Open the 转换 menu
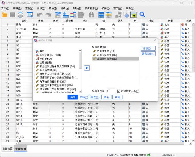Screen dimensions: 195x157 tap(53, 8)
